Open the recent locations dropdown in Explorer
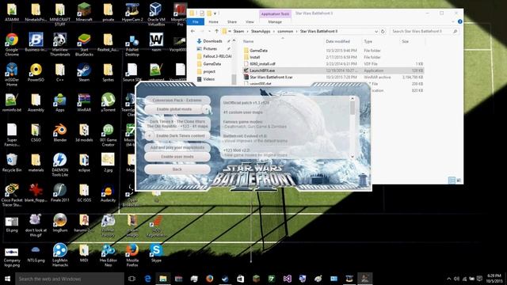The width and height of the screenshot is (507, 285). 209,32
